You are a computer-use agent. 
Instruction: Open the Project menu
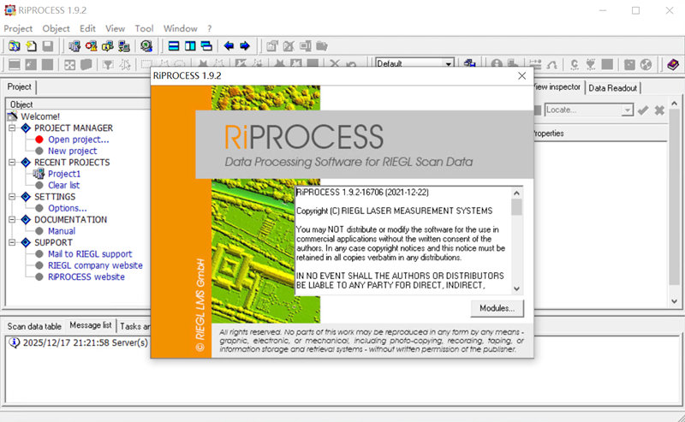tap(18, 28)
